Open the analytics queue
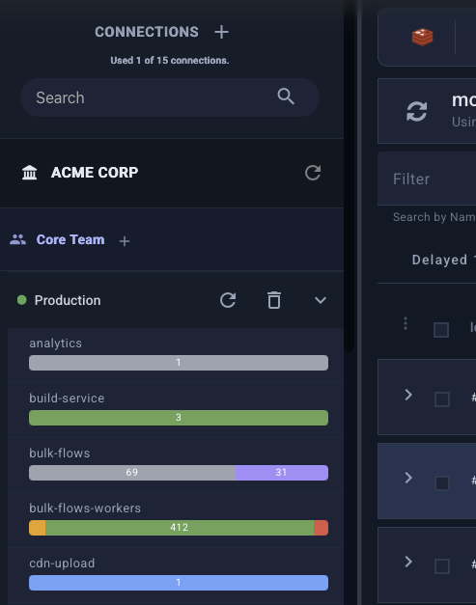This screenshot has width=476, height=605. [176, 355]
